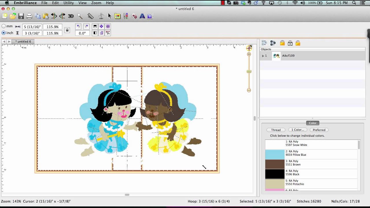Open the Apple menu
This screenshot has width=370, height=208.
7,3
